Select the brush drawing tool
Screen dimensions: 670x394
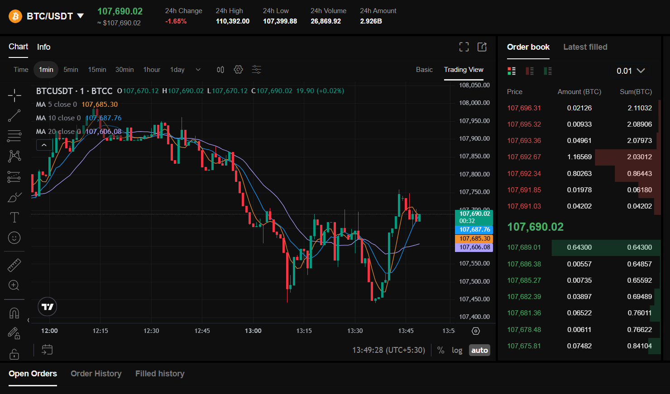(x=14, y=197)
